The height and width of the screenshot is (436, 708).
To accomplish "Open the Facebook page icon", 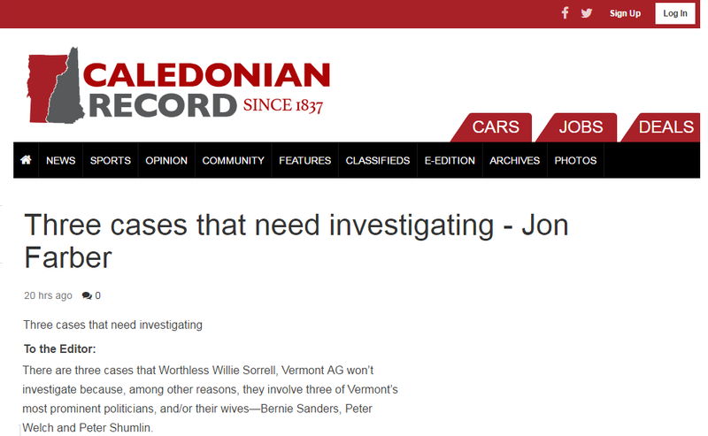I will [565, 13].
